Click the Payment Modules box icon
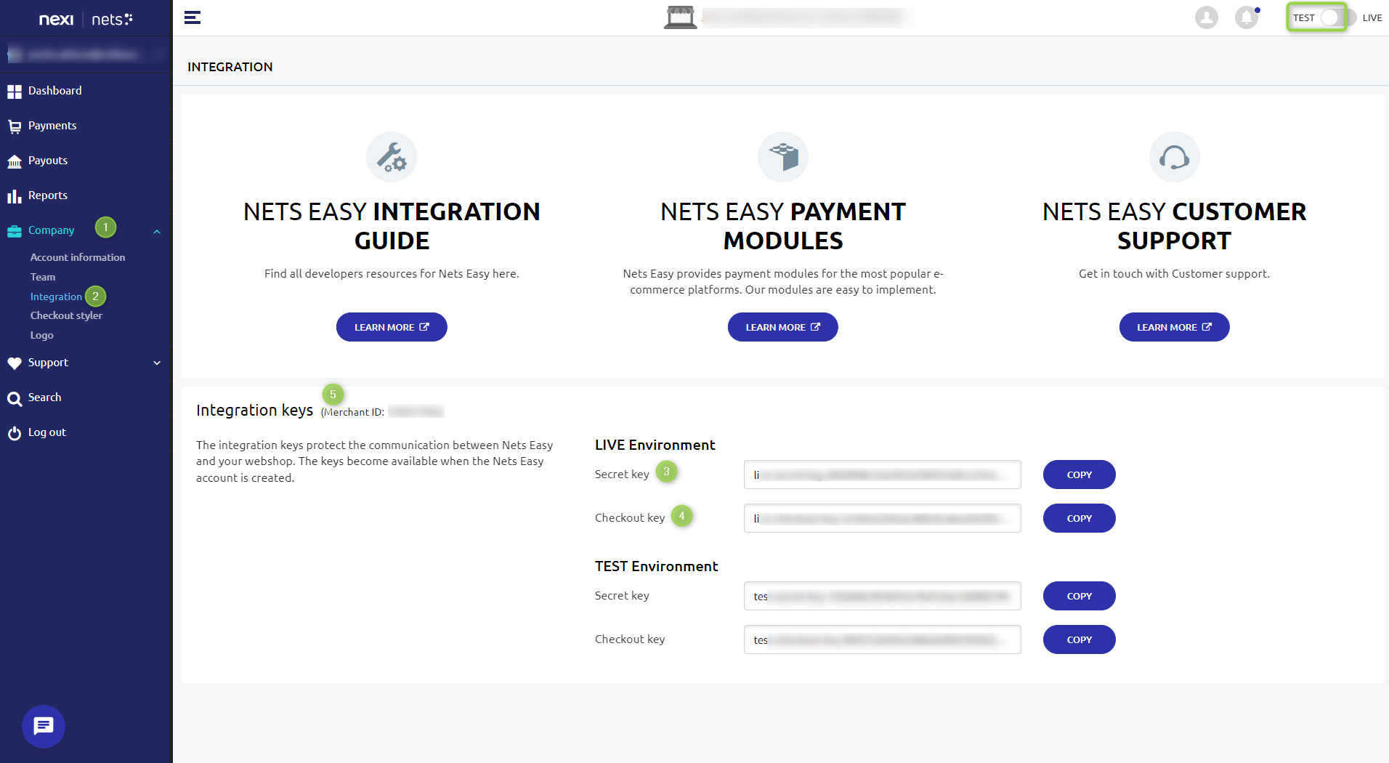Screen dimensions: 1389x763 (x=783, y=157)
